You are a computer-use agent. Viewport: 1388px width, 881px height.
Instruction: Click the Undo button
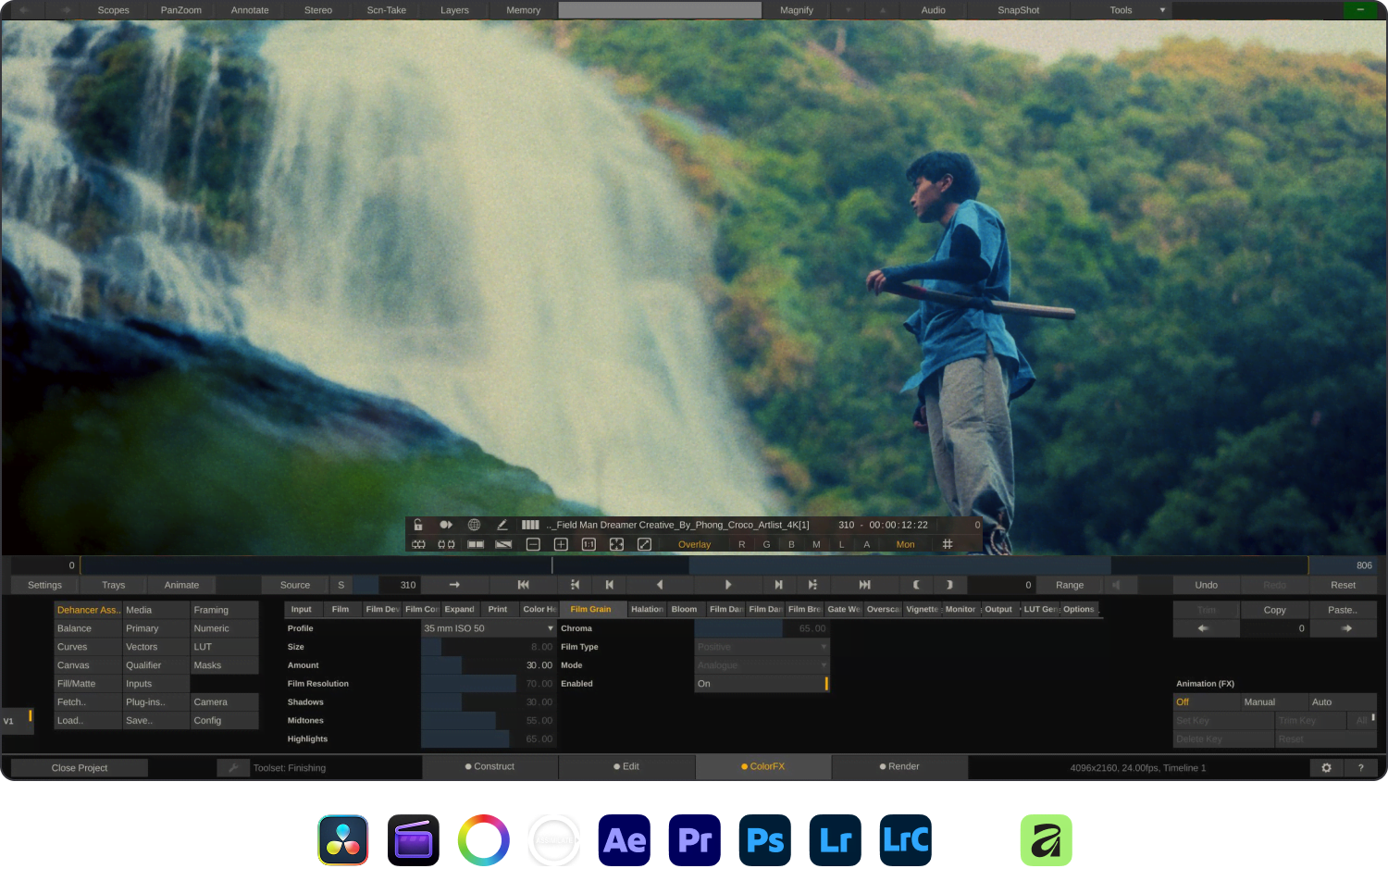[x=1206, y=585]
